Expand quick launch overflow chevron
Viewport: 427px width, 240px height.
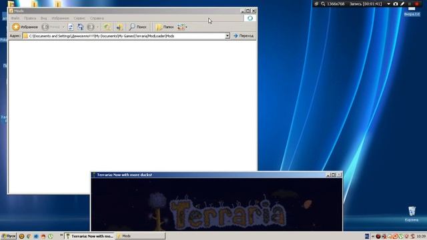61,235
